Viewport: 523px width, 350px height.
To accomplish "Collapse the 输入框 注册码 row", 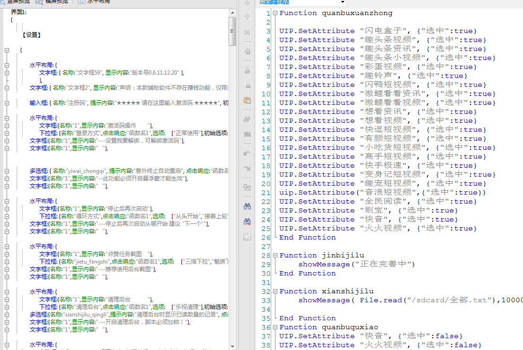I will tap(7, 103).
